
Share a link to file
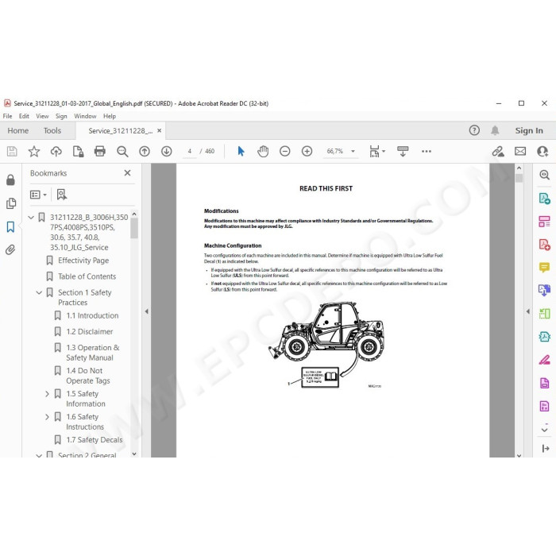click(x=498, y=152)
